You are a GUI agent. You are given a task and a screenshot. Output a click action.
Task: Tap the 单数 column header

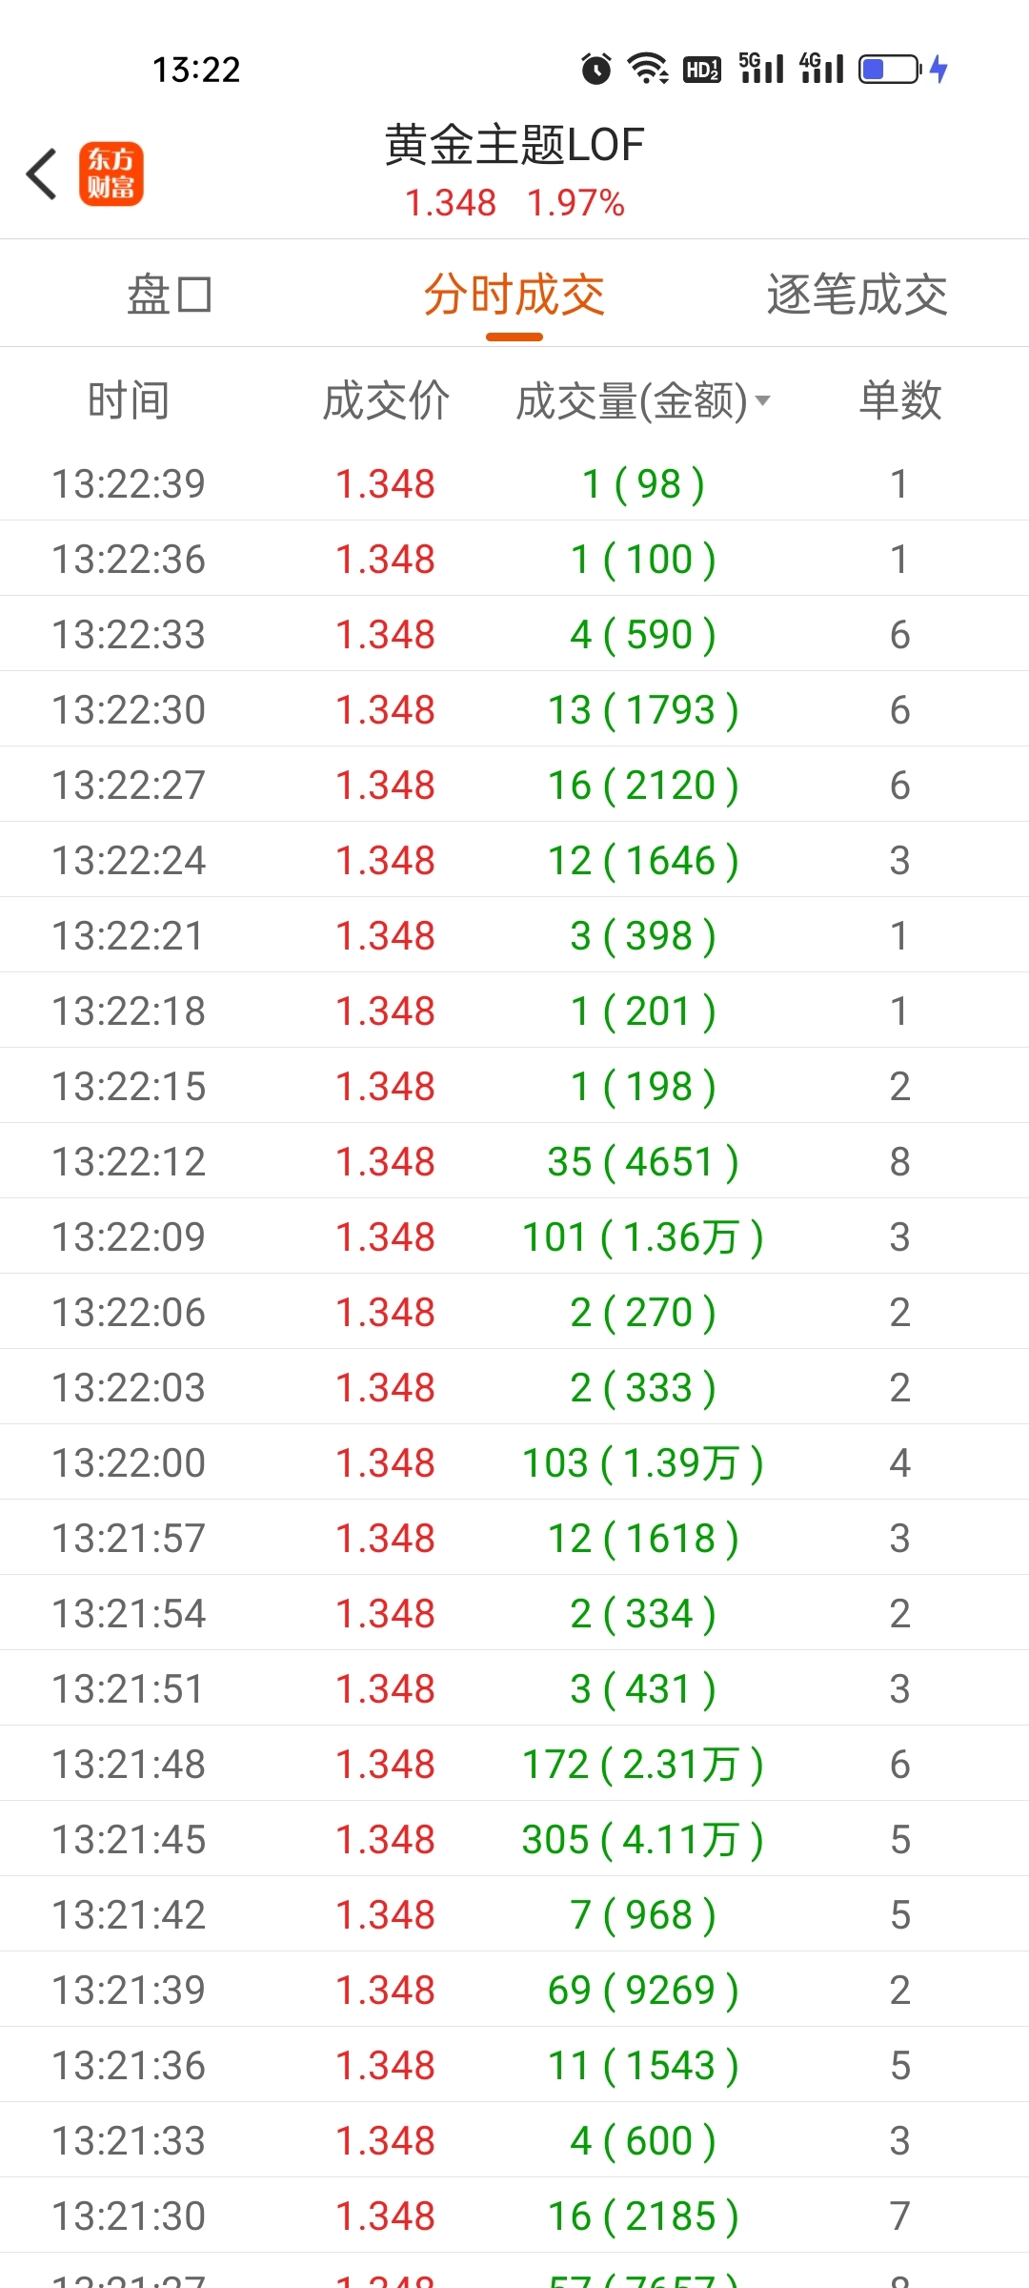[x=900, y=400]
